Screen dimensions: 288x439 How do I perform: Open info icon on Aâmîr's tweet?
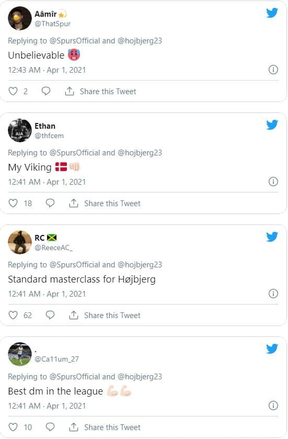click(273, 70)
